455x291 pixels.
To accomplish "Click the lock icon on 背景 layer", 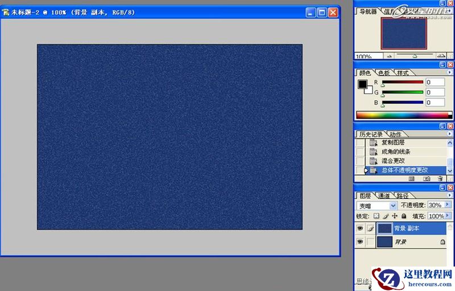I will 442,241.
